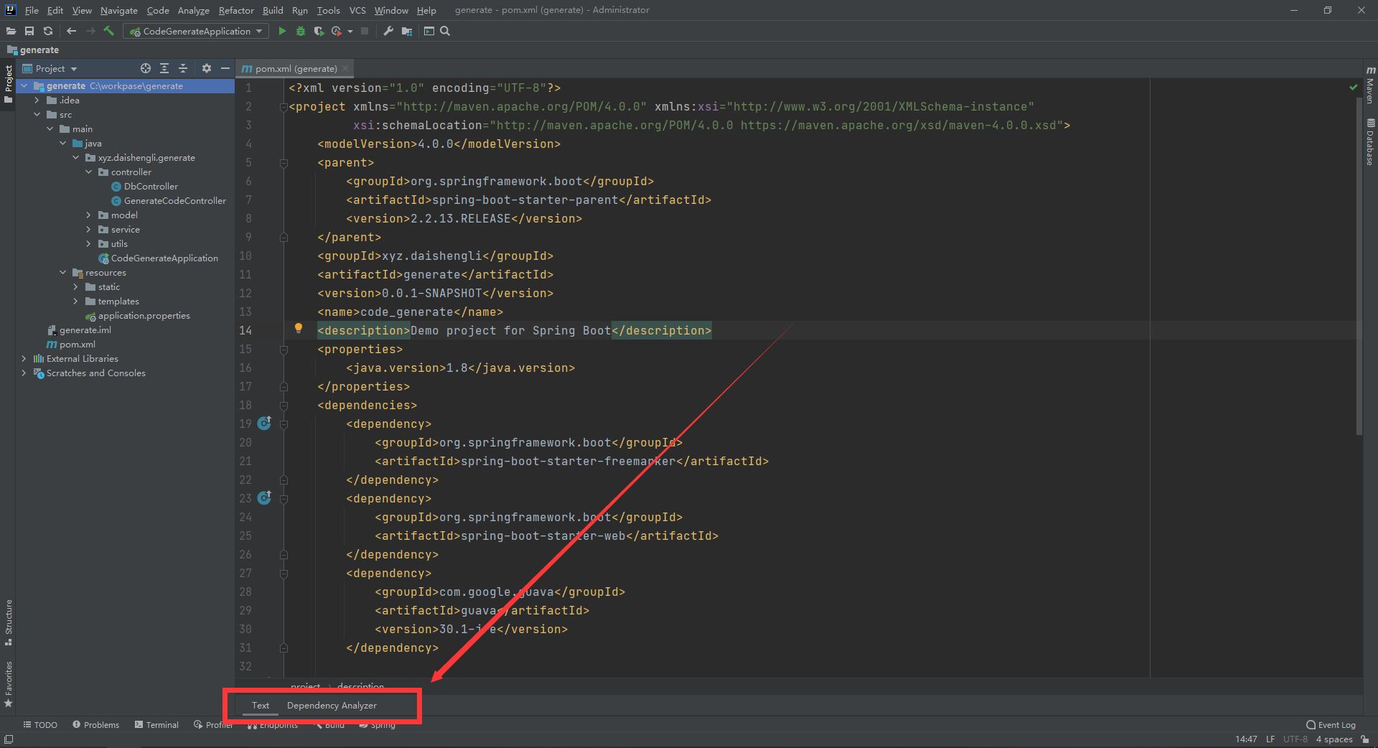The image size is (1378, 748).
Task: Expand External Libraries node
Action: 24,358
